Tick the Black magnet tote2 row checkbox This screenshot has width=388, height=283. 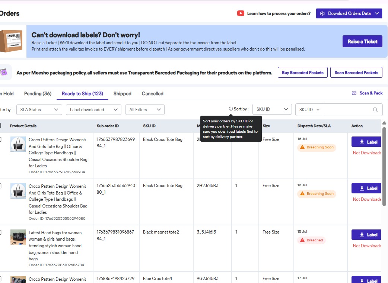pyautogui.click(x=0, y=232)
